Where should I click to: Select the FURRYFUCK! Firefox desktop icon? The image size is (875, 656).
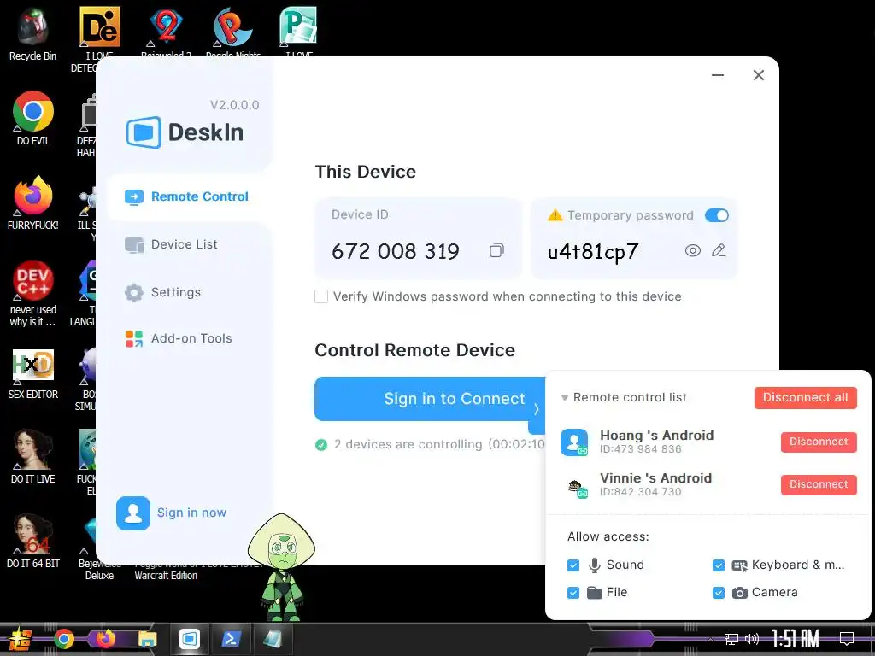click(33, 203)
